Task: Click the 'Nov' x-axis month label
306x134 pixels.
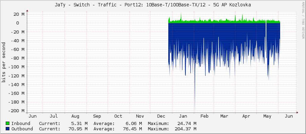Action: [x=140, y=116]
